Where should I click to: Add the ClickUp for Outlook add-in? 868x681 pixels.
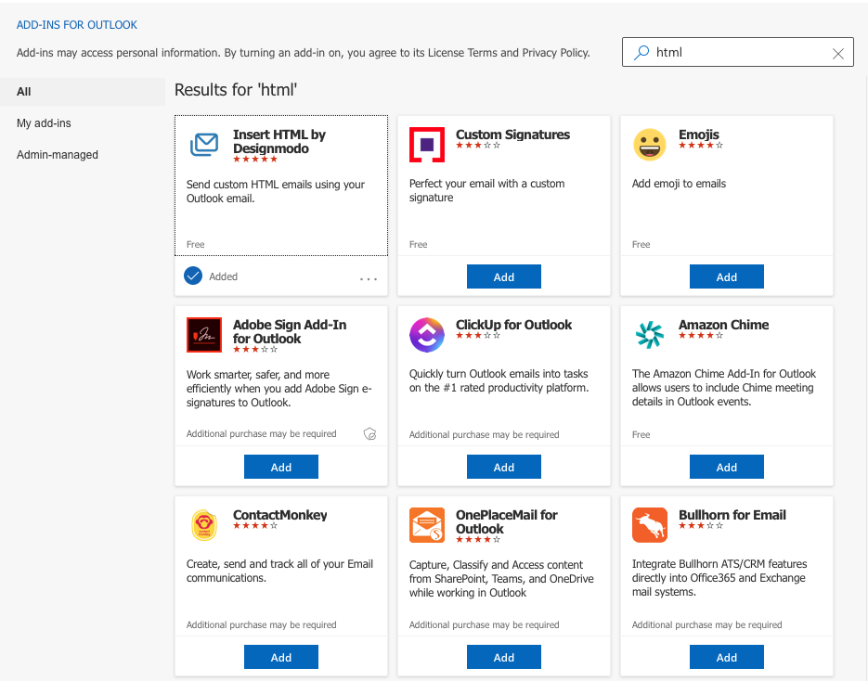504,467
